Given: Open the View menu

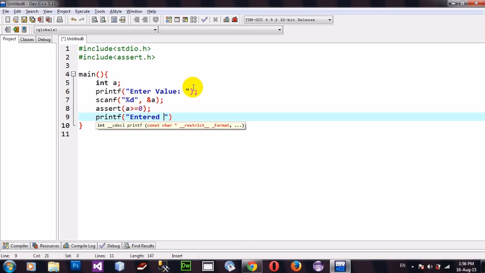Looking at the screenshot, I should coord(48,11).
